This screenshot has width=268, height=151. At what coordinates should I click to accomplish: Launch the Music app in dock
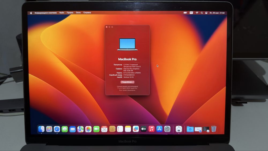coord(151,129)
